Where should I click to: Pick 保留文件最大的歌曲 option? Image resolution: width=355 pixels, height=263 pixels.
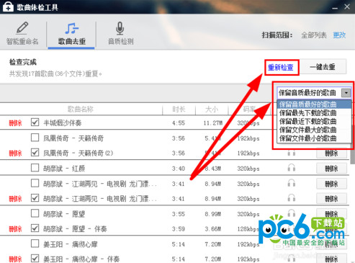tap(314, 130)
